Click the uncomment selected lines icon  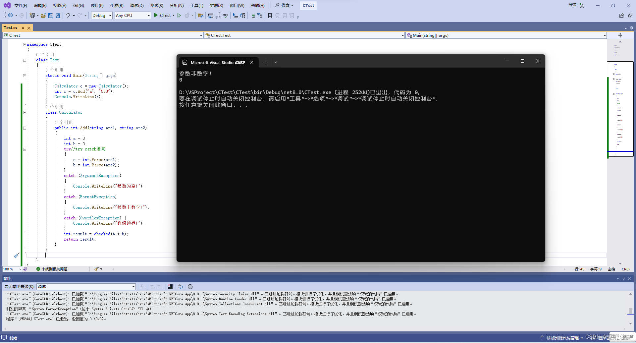pos(260,16)
